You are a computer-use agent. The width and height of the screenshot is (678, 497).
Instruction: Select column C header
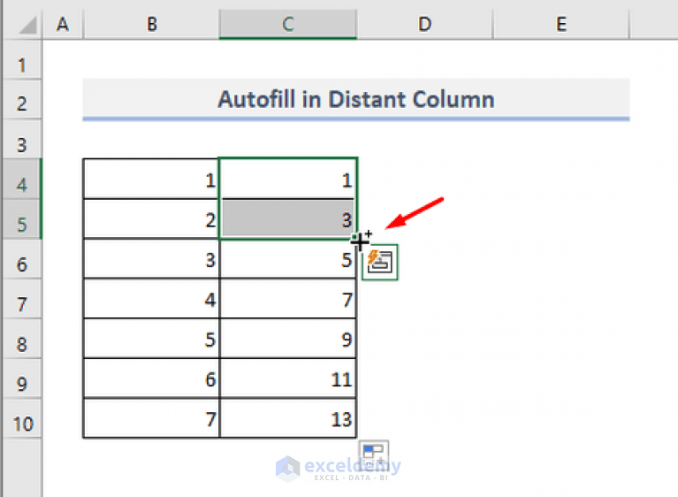coord(288,24)
